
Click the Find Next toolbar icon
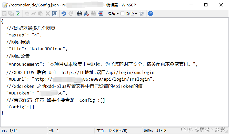tap(93, 14)
